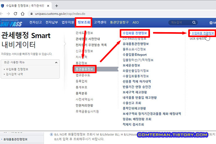The height and width of the screenshot is (144, 216).
Task: Click 항공BL 배정현황 조회 link
Action: pos(137,119)
